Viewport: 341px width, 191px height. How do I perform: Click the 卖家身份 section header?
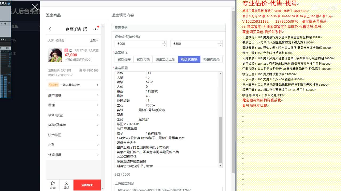(168, 28)
